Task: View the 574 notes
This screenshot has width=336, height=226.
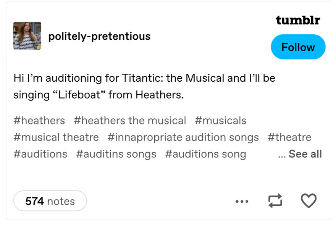Action: coord(50,201)
